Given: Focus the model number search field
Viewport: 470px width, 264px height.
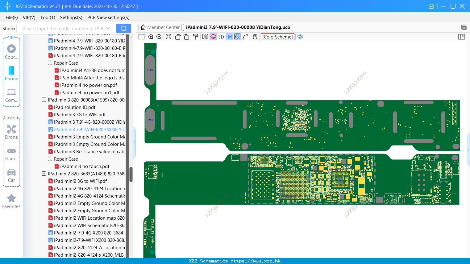Looking at the screenshot, I should (63, 28).
